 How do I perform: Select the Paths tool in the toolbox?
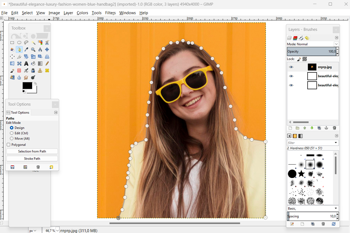tap(19, 50)
